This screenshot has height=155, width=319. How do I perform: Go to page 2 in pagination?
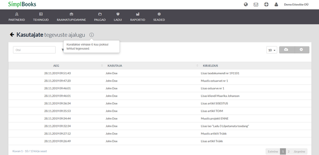288,152
